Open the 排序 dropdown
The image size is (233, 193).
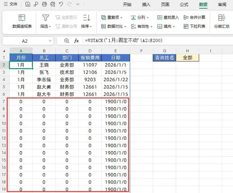[91, 26]
